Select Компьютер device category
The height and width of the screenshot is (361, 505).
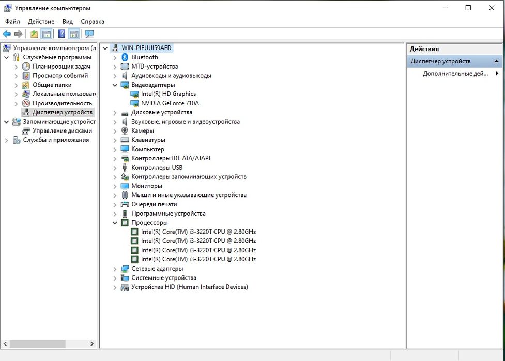148,149
